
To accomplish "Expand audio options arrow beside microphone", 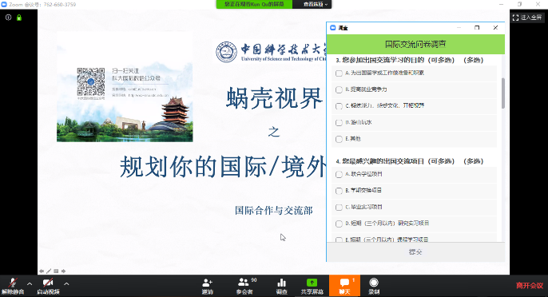I will (x=30, y=283).
